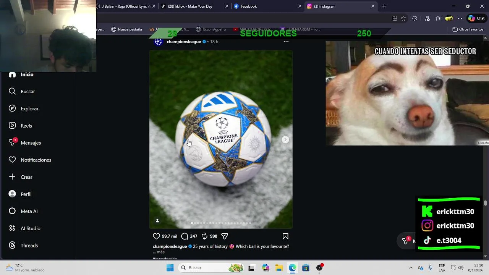Open comments on championsleague post
The image size is (489, 275).
185,236
